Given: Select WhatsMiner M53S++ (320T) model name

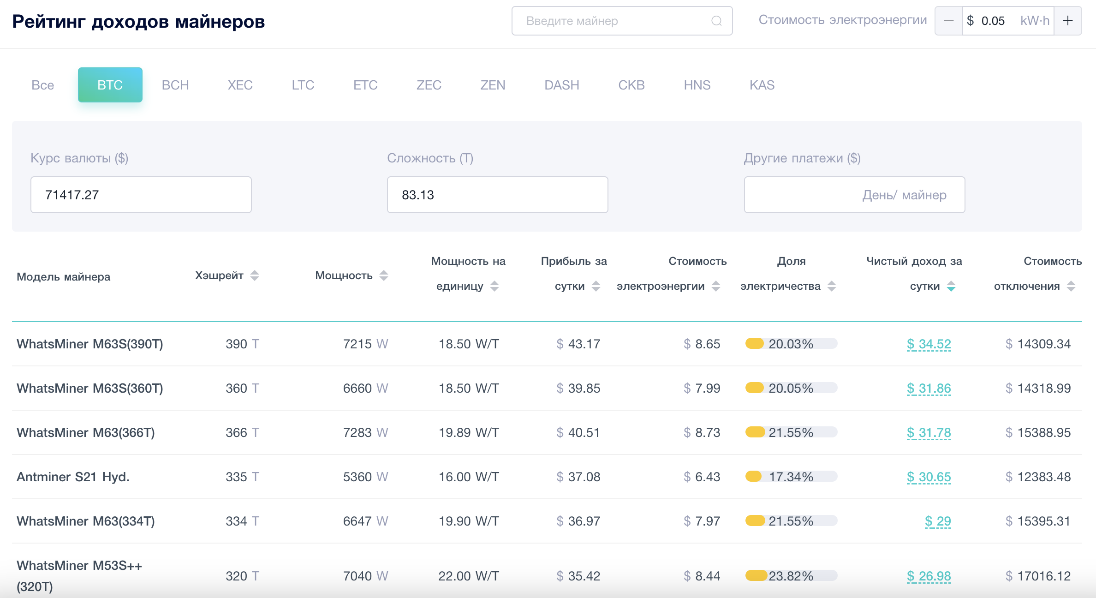Looking at the screenshot, I should [79, 576].
